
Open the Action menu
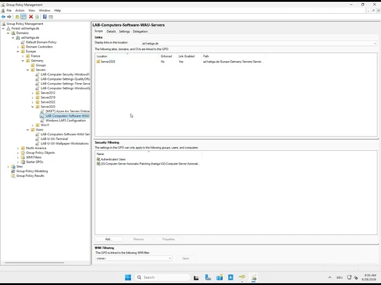click(x=20, y=11)
